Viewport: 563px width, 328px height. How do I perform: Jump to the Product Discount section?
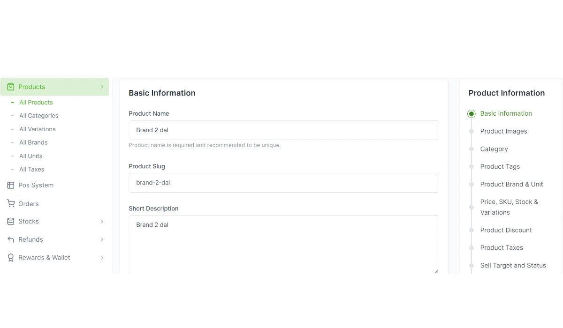click(506, 230)
